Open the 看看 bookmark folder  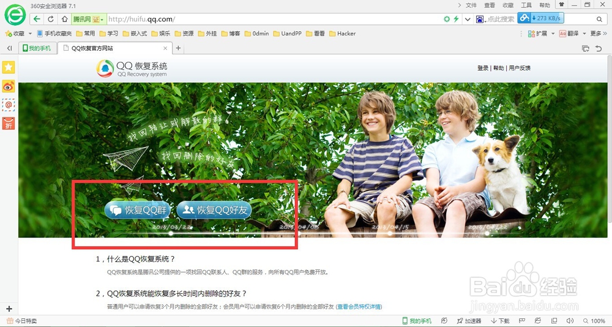click(315, 34)
